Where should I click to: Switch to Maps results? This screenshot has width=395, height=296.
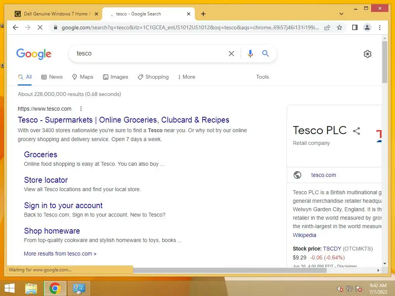pyautogui.click(x=83, y=77)
